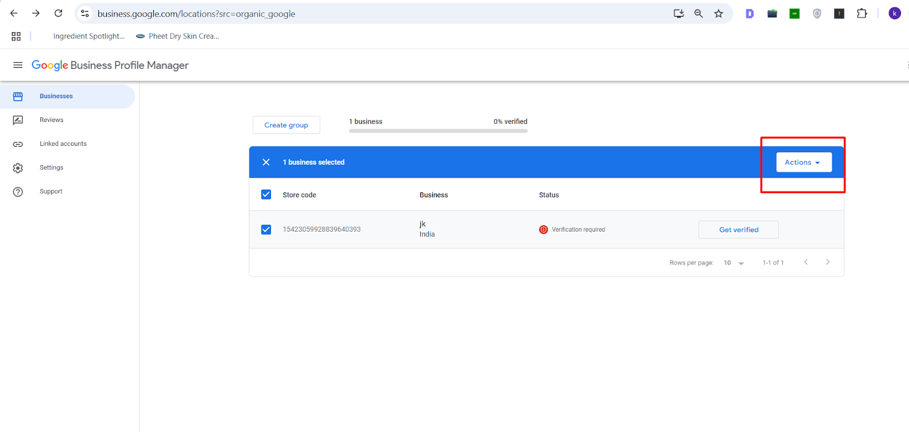The height and width of the screenshot is (432, 909).
Task: Open the main hamburger menu
Action: (x=18, y=65)
